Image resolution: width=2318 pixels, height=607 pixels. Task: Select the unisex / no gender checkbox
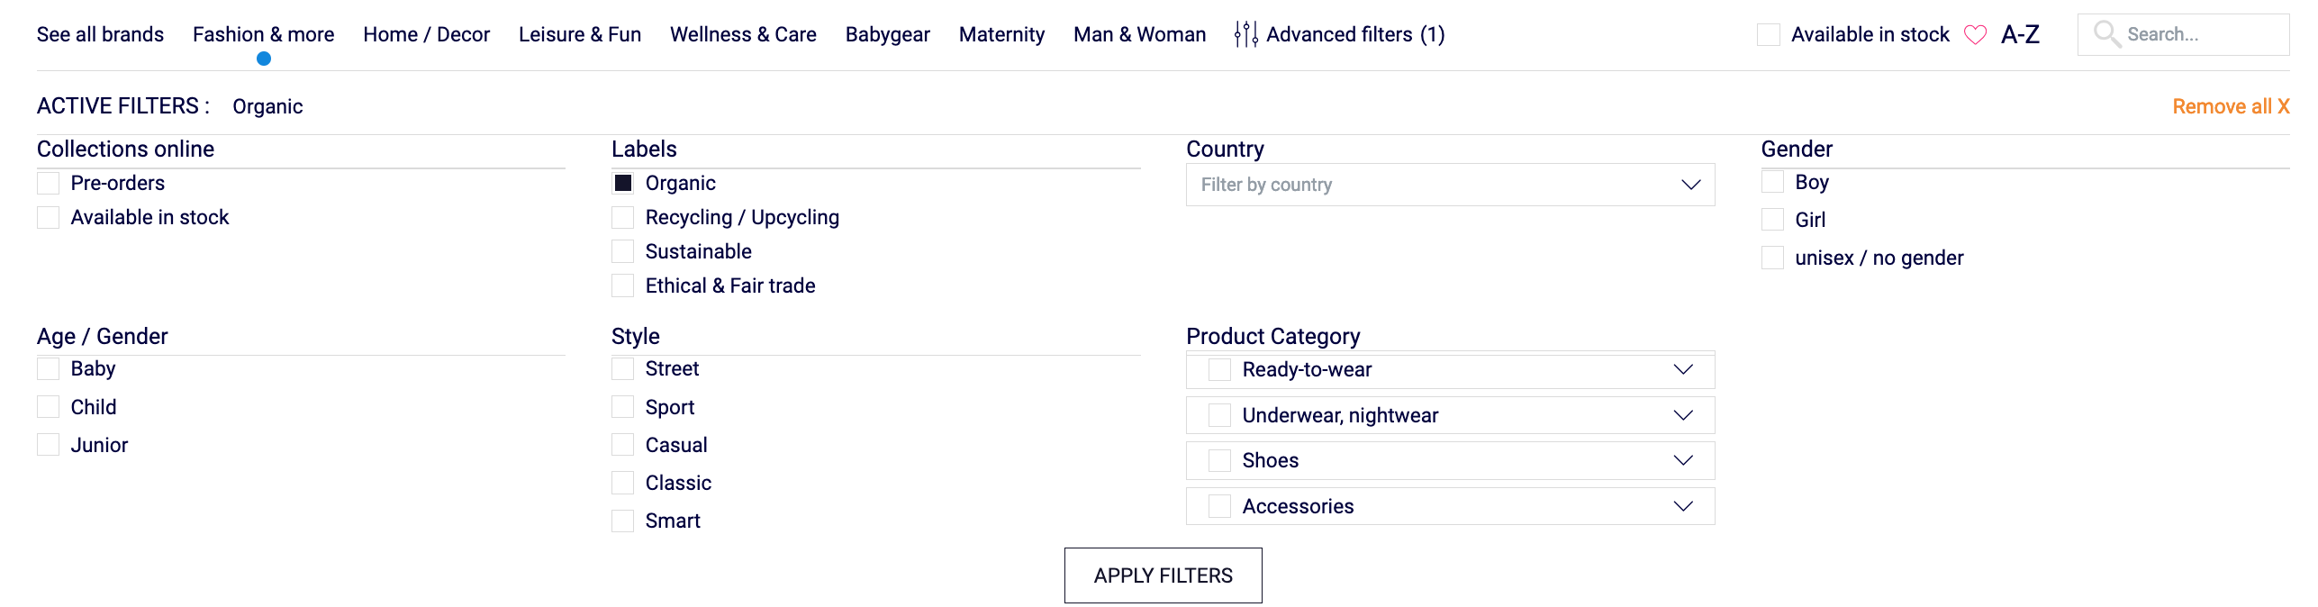1772,258
